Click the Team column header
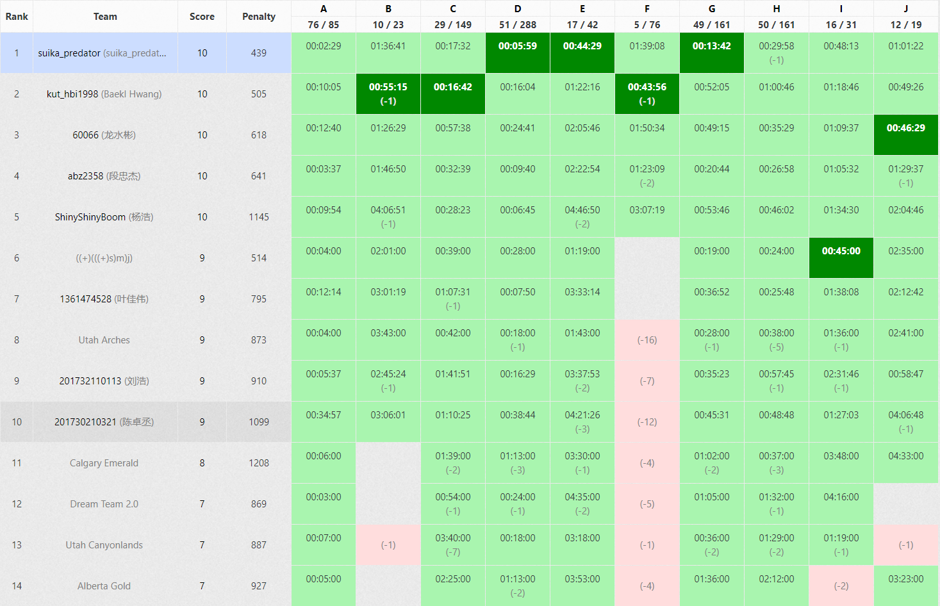This screenshot has width=940, height=606. [x=105, y=17]
